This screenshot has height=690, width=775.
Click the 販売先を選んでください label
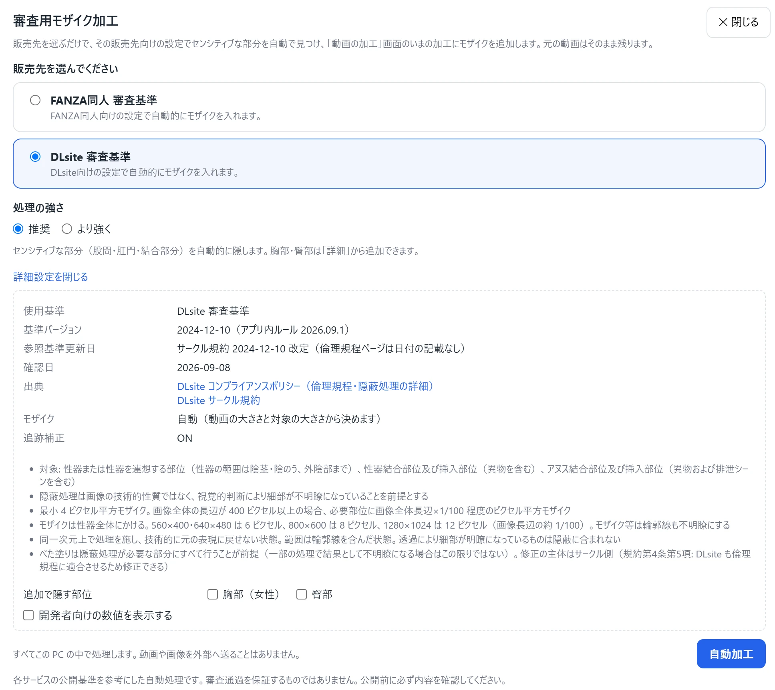click(66, 69)
